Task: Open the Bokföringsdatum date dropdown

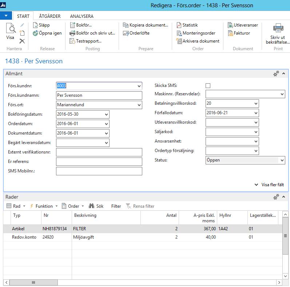Action: [x=106, y=115]
